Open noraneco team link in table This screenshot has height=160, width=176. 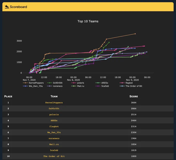coord(54,138)
